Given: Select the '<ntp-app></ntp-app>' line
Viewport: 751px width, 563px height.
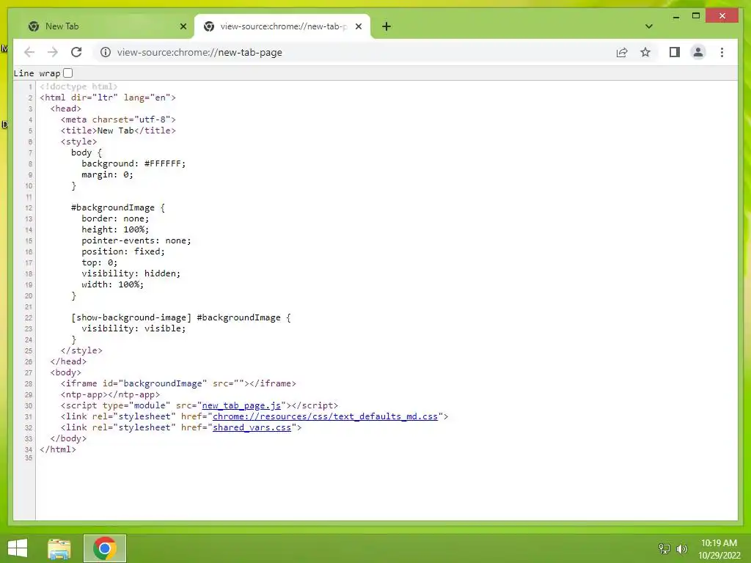Looking at the screenshot, I should click(110, 394).
